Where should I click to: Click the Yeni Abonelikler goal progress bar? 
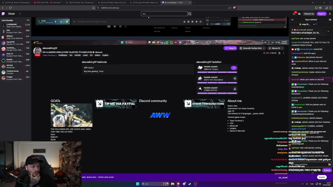217,83
